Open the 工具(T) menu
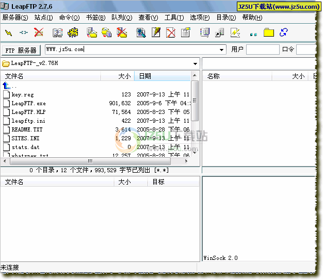323x280 pixels. pos(174,18)
